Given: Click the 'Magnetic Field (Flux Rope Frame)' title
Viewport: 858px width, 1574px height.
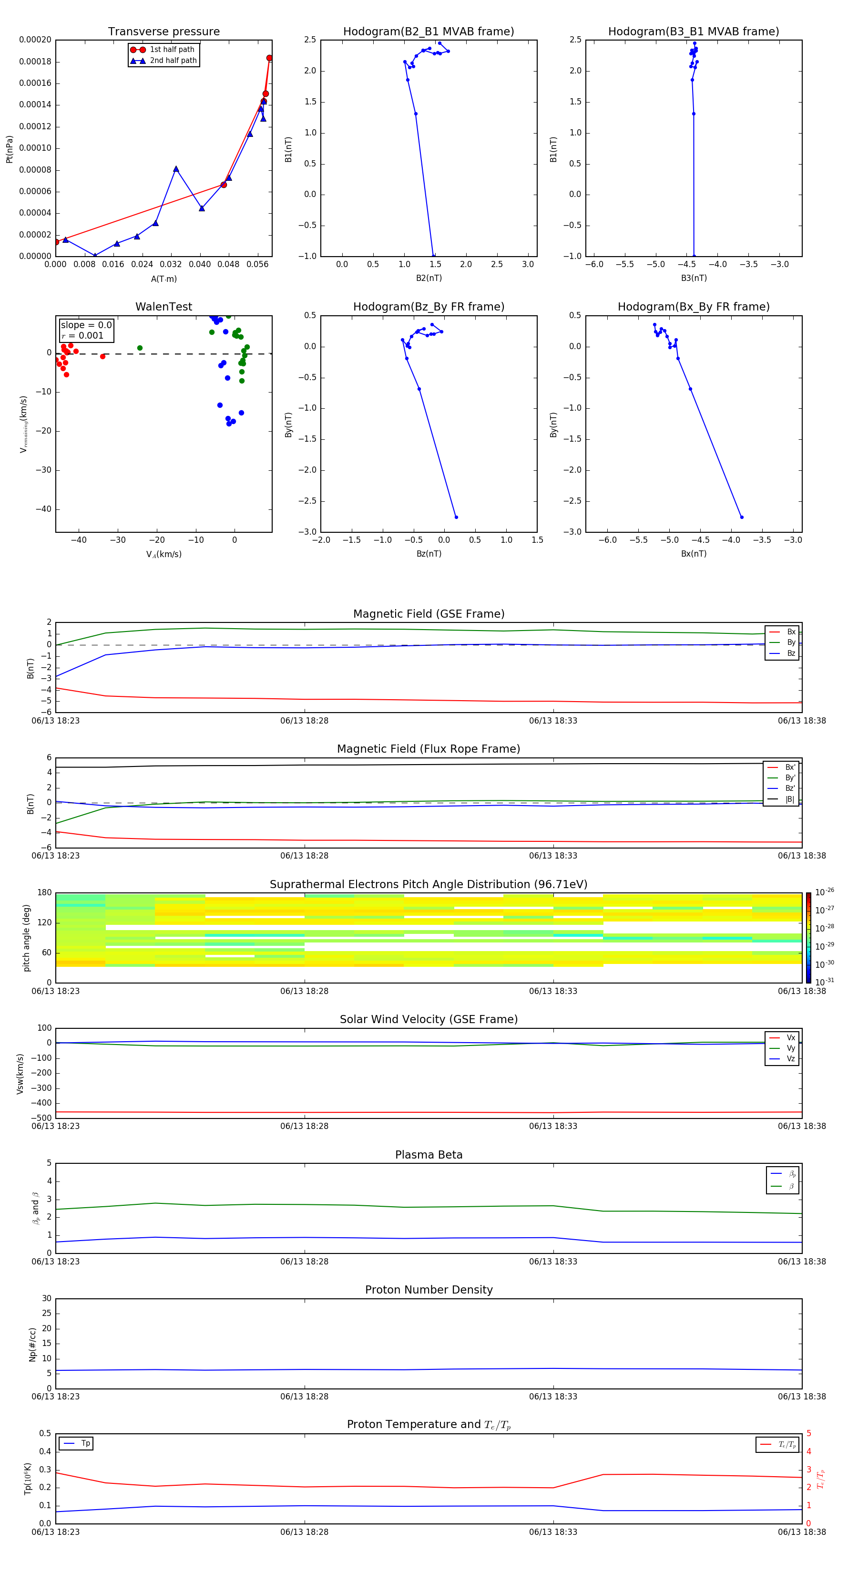Looking at the screenshot, I should (429, 749).
